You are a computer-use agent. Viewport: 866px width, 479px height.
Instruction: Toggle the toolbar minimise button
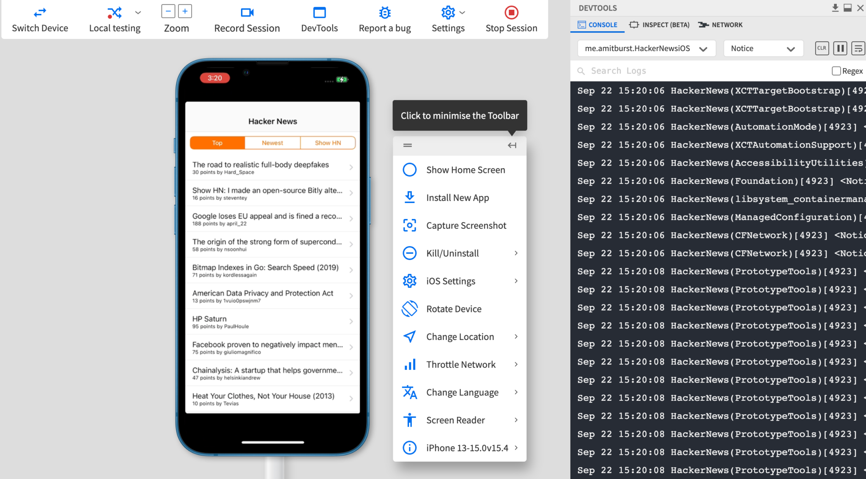click(511, 145)
